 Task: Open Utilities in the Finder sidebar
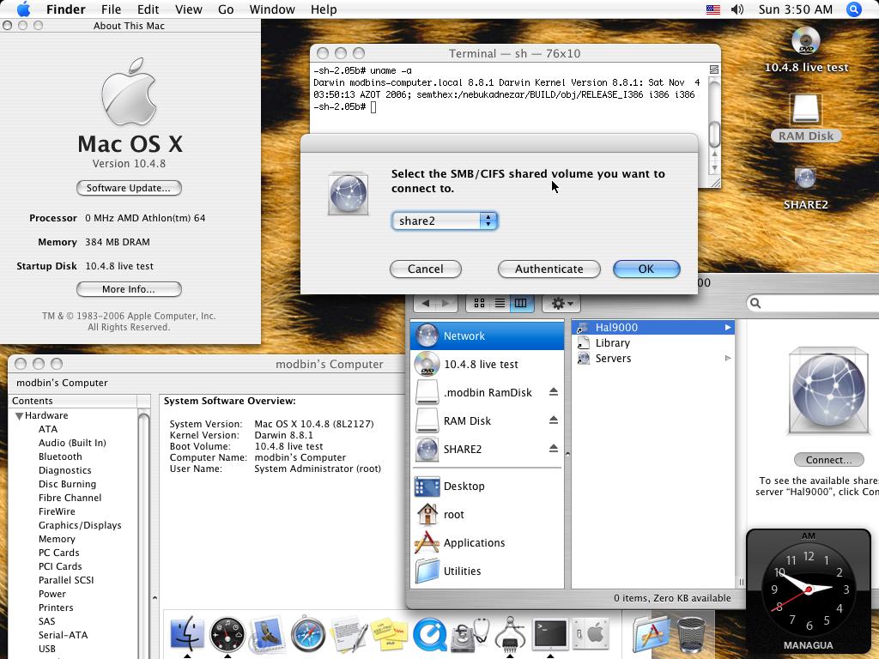click(x=488, y=571)
